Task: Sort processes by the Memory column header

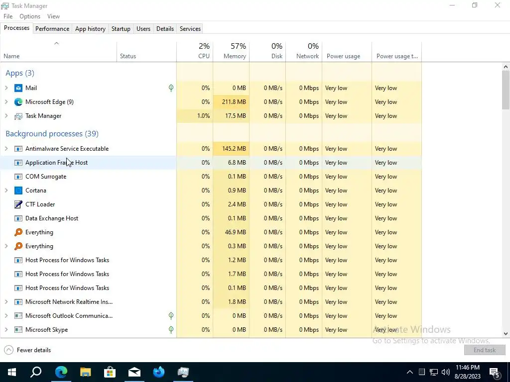Action: tap(231, 52)
